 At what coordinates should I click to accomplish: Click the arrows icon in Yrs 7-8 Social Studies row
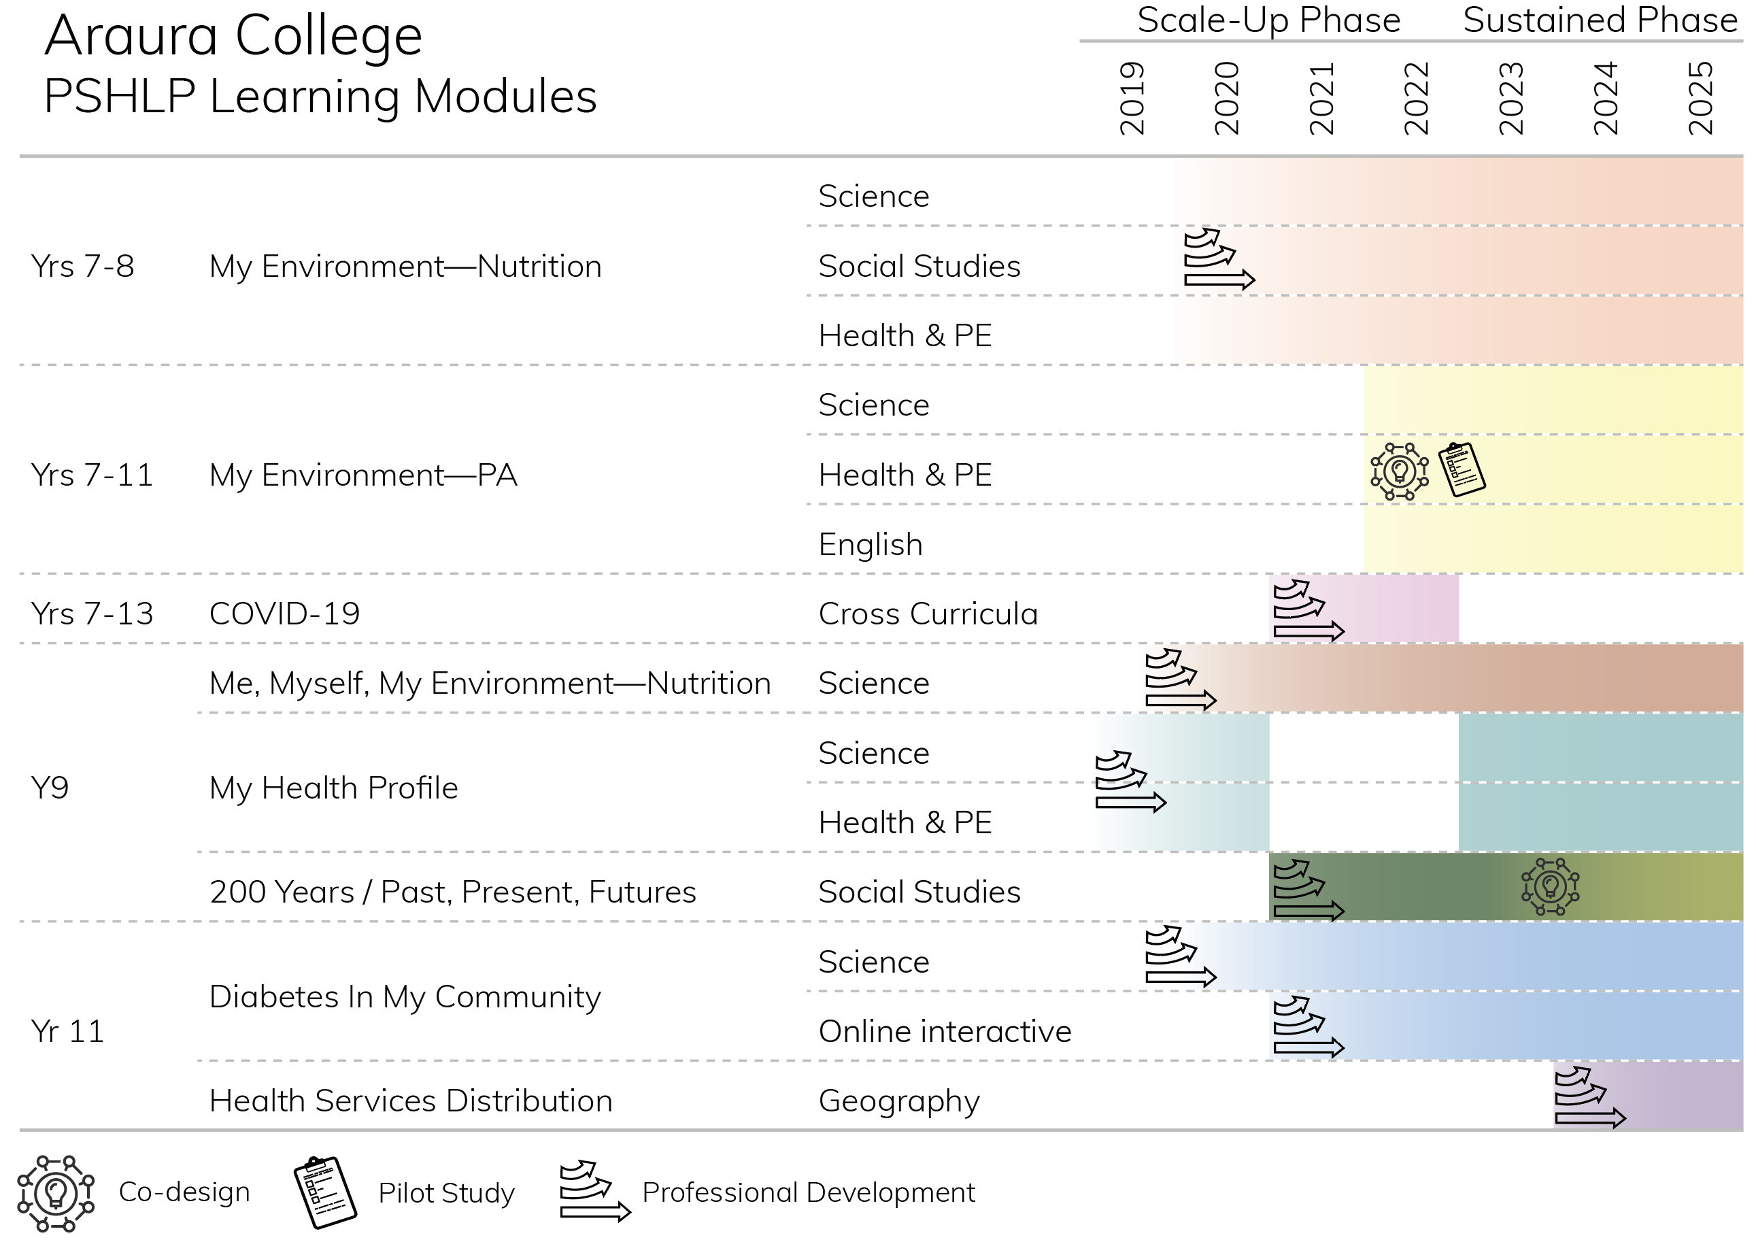point(1220,258)
